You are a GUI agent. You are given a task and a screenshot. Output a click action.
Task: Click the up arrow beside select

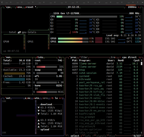[x=68, y=136]
